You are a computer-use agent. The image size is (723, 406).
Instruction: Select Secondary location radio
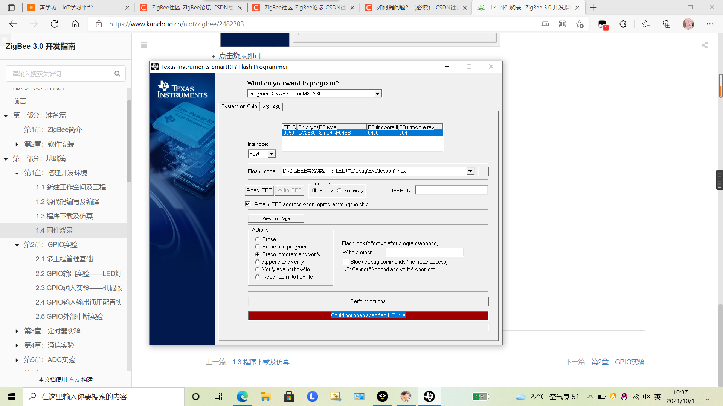[x=339, y=191]
